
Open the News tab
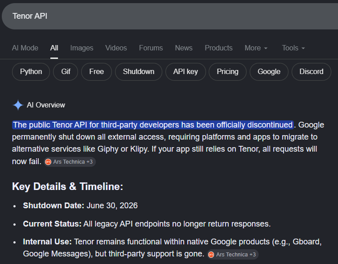pos(184,48)
